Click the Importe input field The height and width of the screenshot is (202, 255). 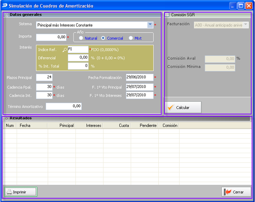pyautogui.click(x=51, y=37)
